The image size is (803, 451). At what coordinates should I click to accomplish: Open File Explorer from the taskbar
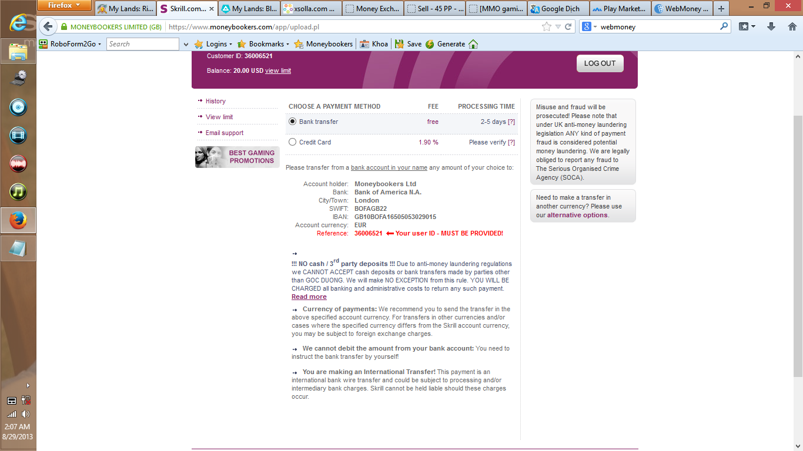(18, 52)
